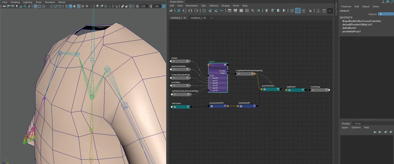Click the frame all icon in Node Editor
The image size is (394, 164).
pyautogui.click(x=204, y=10)
